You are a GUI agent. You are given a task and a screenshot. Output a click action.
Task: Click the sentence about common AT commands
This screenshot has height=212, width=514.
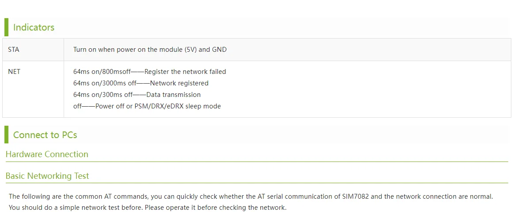[251, 196]
